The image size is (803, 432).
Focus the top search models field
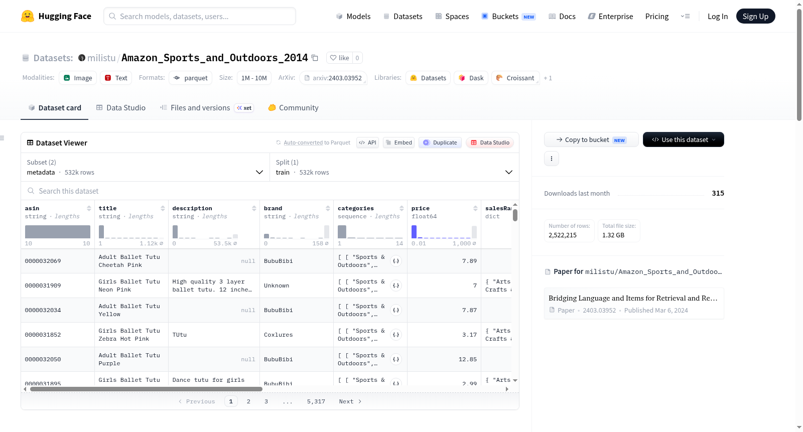tap(200, 16)
